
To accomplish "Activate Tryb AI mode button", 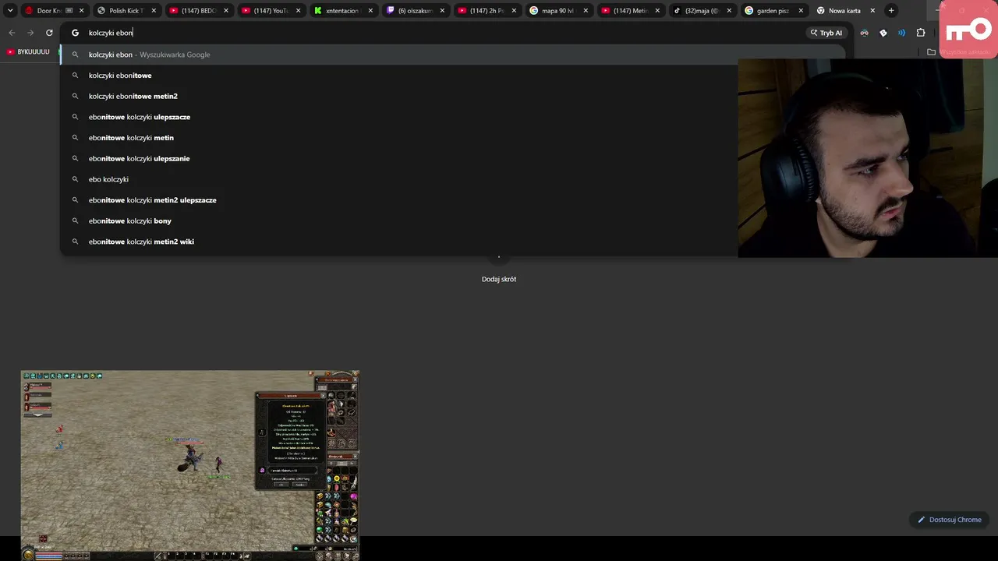I will tap(826, 33).
